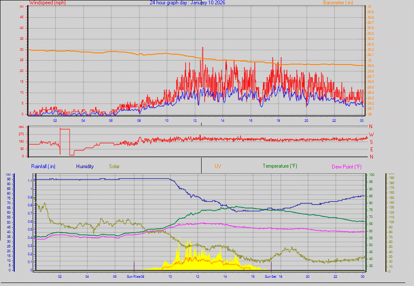Toggle the Rainfall (.in) series label
This screenshot has width=414, height=286.
[x=43, y=166]
